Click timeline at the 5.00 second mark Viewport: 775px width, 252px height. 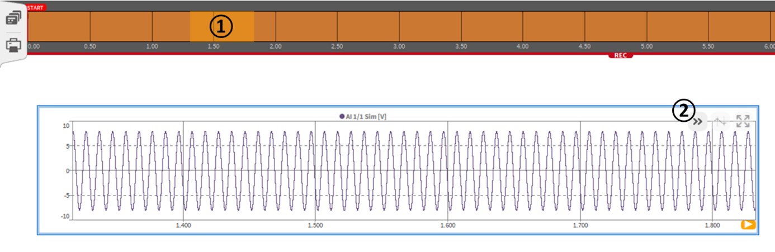pos(646,47)
